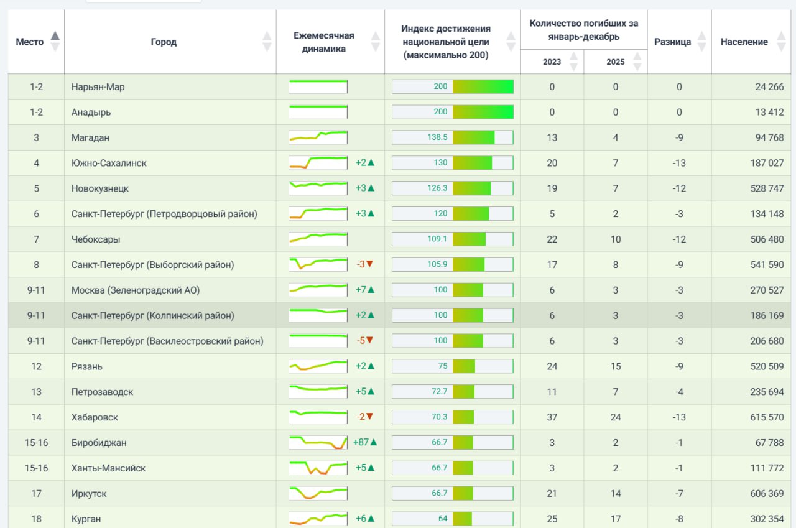Screen dimensions: 796x528
Task: Open the Нарьян-Мар city row
Action: click(x=399, y=87)
